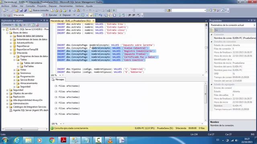Close the Hacienda.sql tab with its X
The width and height of the screenshot is (257, 144).
(94, 21)
